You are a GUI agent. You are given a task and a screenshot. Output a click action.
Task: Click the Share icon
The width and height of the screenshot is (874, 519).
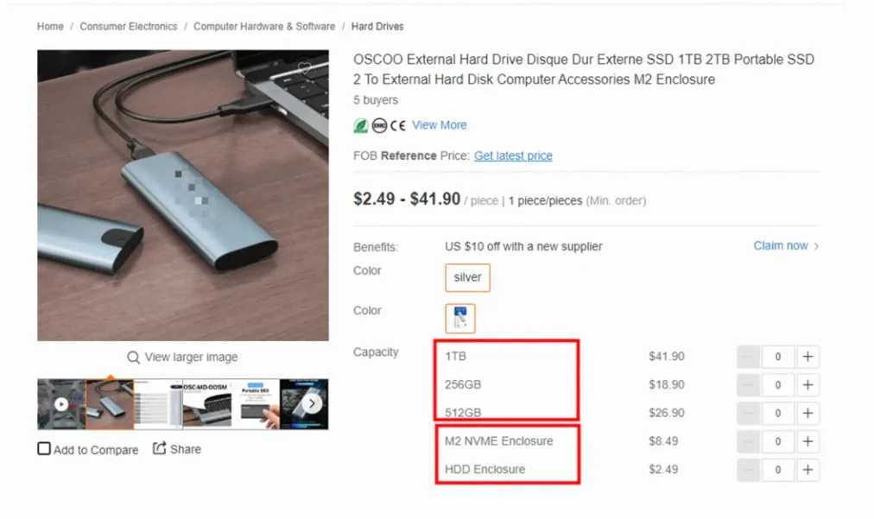click(x=160, y=448)
